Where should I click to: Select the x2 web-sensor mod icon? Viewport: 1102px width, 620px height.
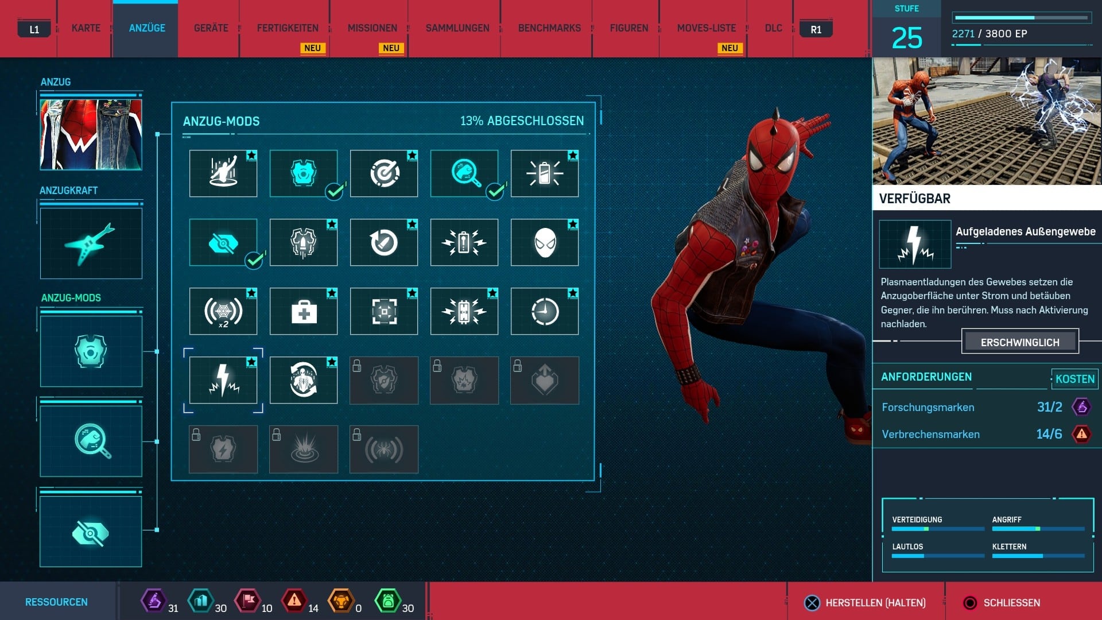[x=223, y=311]
